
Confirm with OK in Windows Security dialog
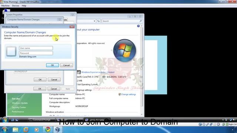[53, 65]
